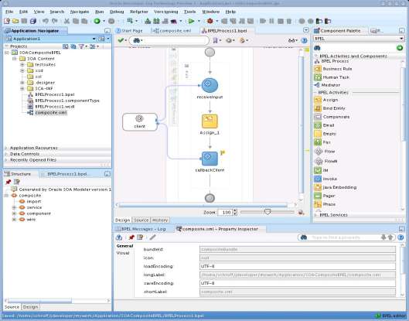Expand the Application Resources section
Screen dimensions: 409x321
coord(6,148)
